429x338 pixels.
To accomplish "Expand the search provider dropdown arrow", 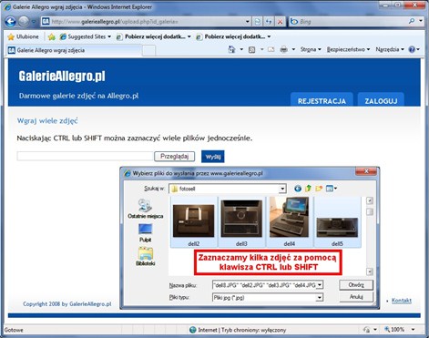I will [421, 21].
